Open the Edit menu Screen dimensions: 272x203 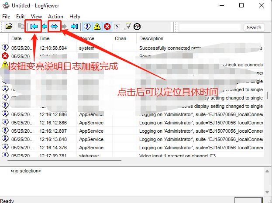(21, 17)
